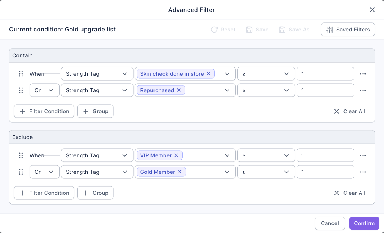Screen dimensions: 384x233
Task: Expand tag selector chevron in Gold Member row
Action: click(x=227, y=172)
